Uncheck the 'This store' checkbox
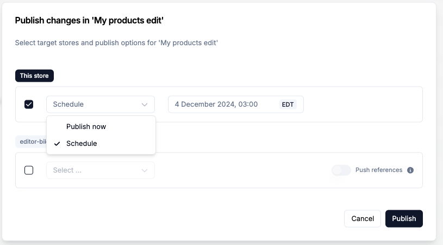 (x=29, y=105)
